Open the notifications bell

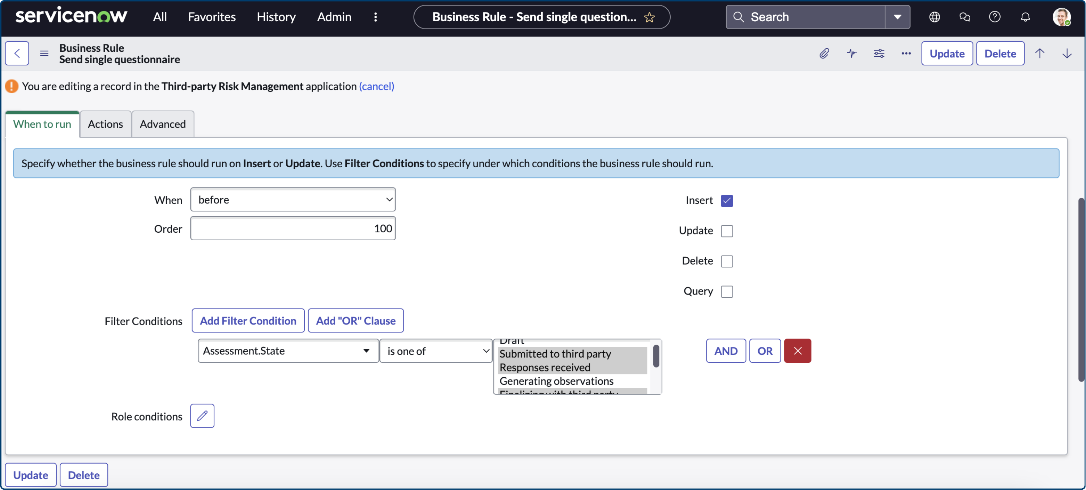1025,17
